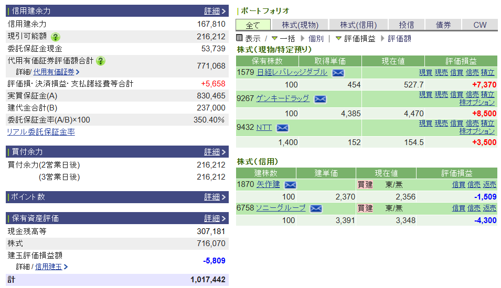This screenshot has width=501, height=288.
Task: Open the リアル委託保証金率 link
Action: pos(41,132)
